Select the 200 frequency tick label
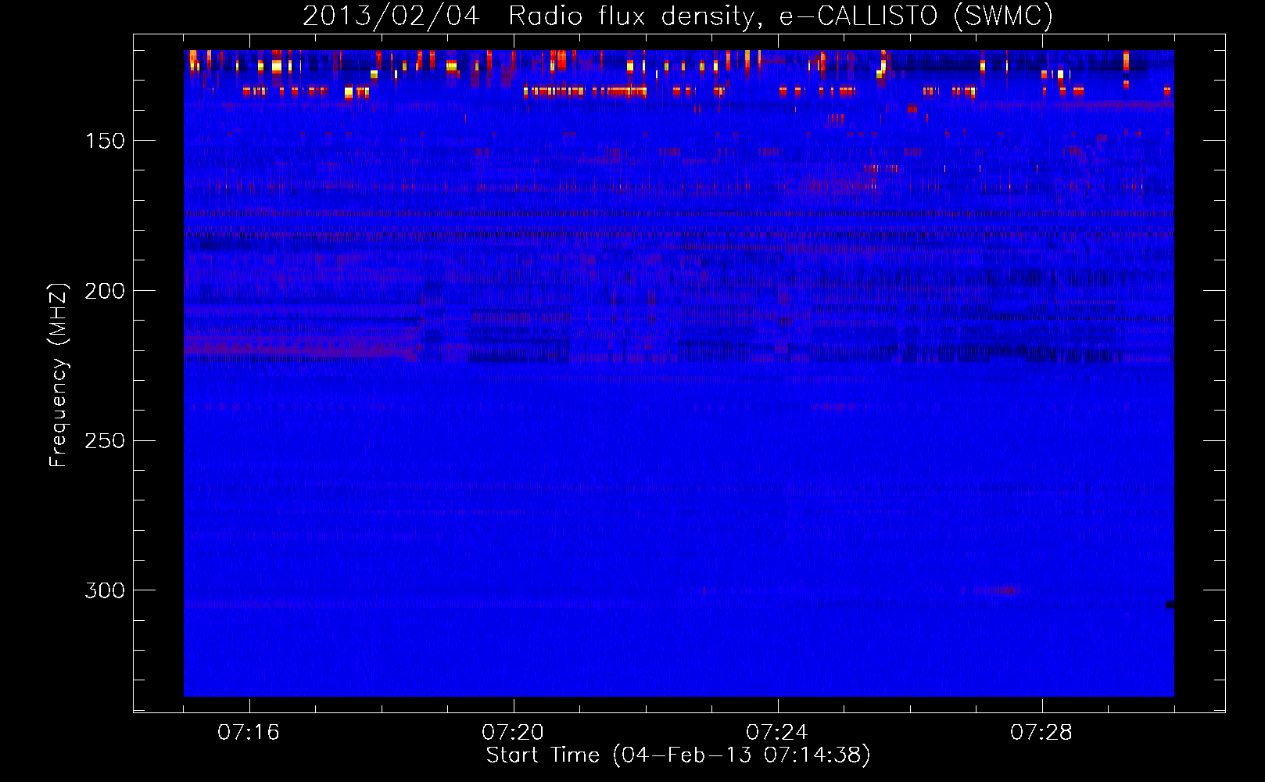 point(105,291)
